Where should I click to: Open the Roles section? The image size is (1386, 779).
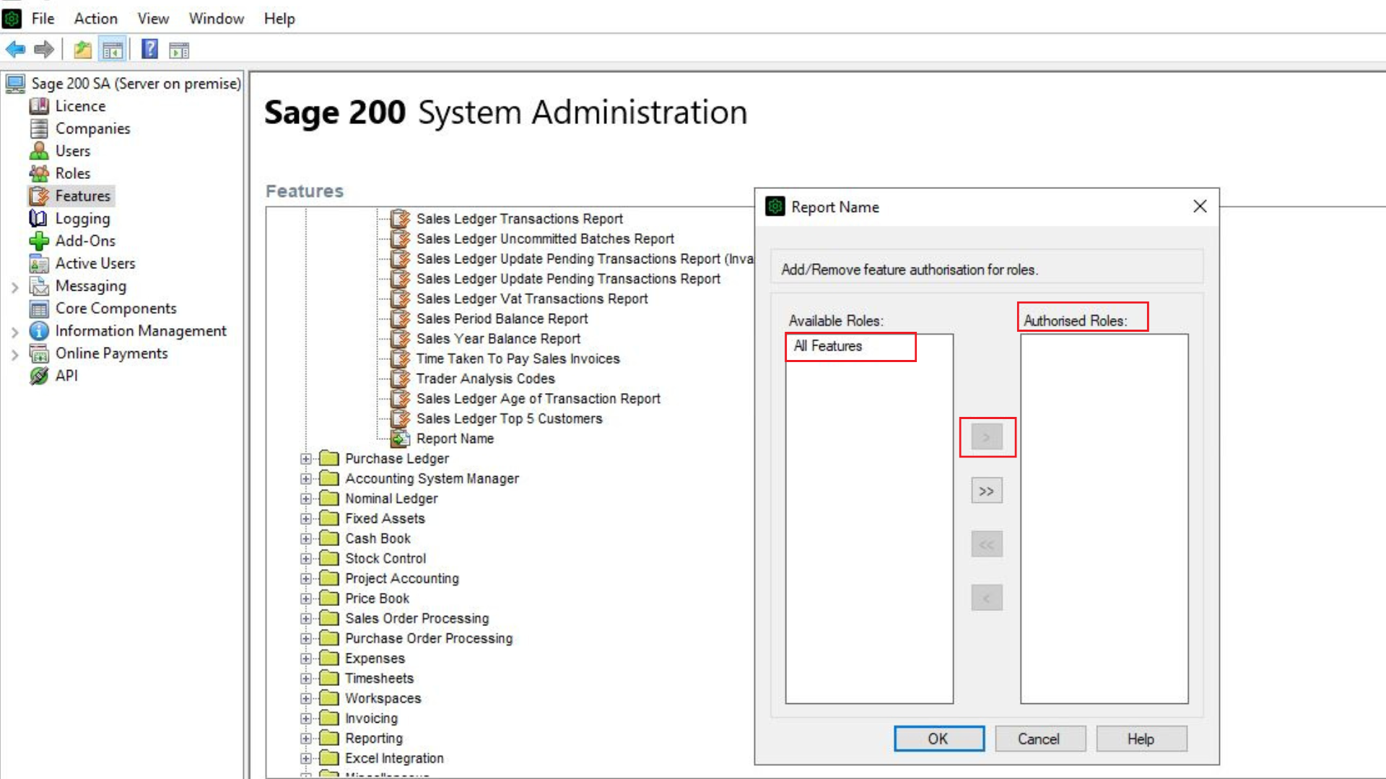point(71,173)
